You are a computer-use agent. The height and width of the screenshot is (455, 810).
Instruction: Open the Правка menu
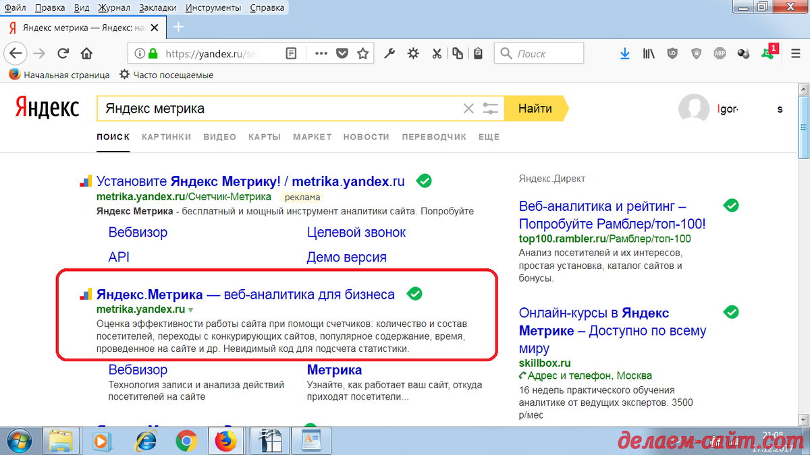[x=49, y=7]
